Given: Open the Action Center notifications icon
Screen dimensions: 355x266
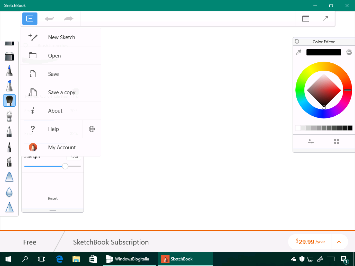Looking at the screenshot, I should point(344,260).
